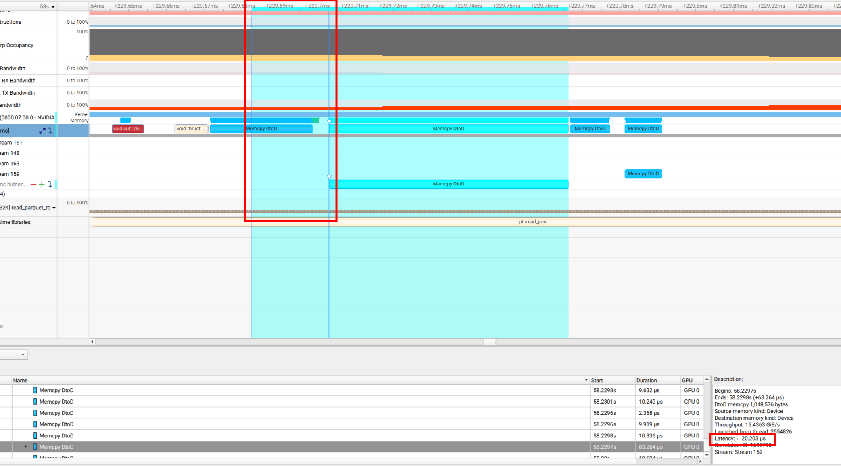The height and width of the screenshot is (466, 841).
Task: Click the blue down-arrow beside hidden streams
Action: (50, 185)
